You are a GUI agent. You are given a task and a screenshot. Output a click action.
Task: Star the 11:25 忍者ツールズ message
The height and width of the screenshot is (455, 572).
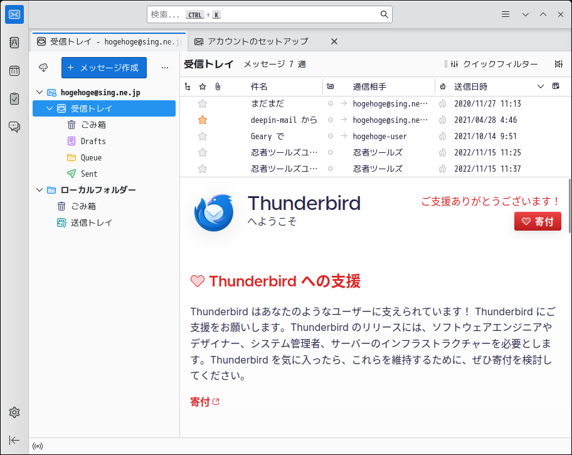pyautogui.click(x=203, y=152)
